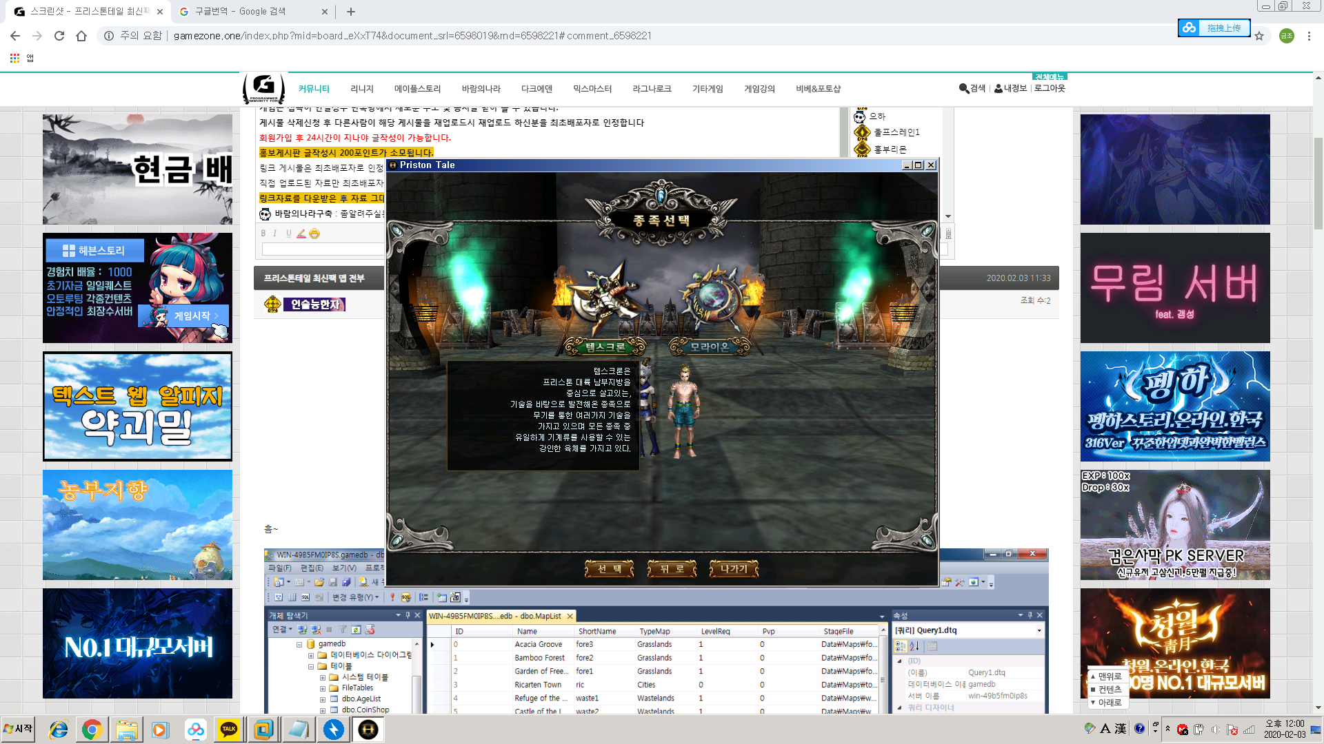Click the red execute SQL exclamation icon
1324x744 pixels.
392,597
